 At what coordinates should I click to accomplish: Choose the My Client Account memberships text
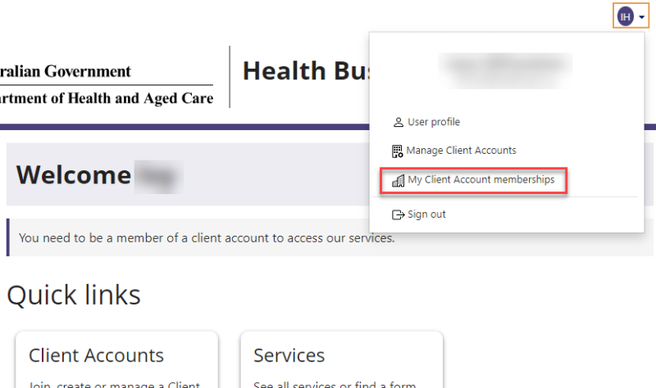coord(481,180)
